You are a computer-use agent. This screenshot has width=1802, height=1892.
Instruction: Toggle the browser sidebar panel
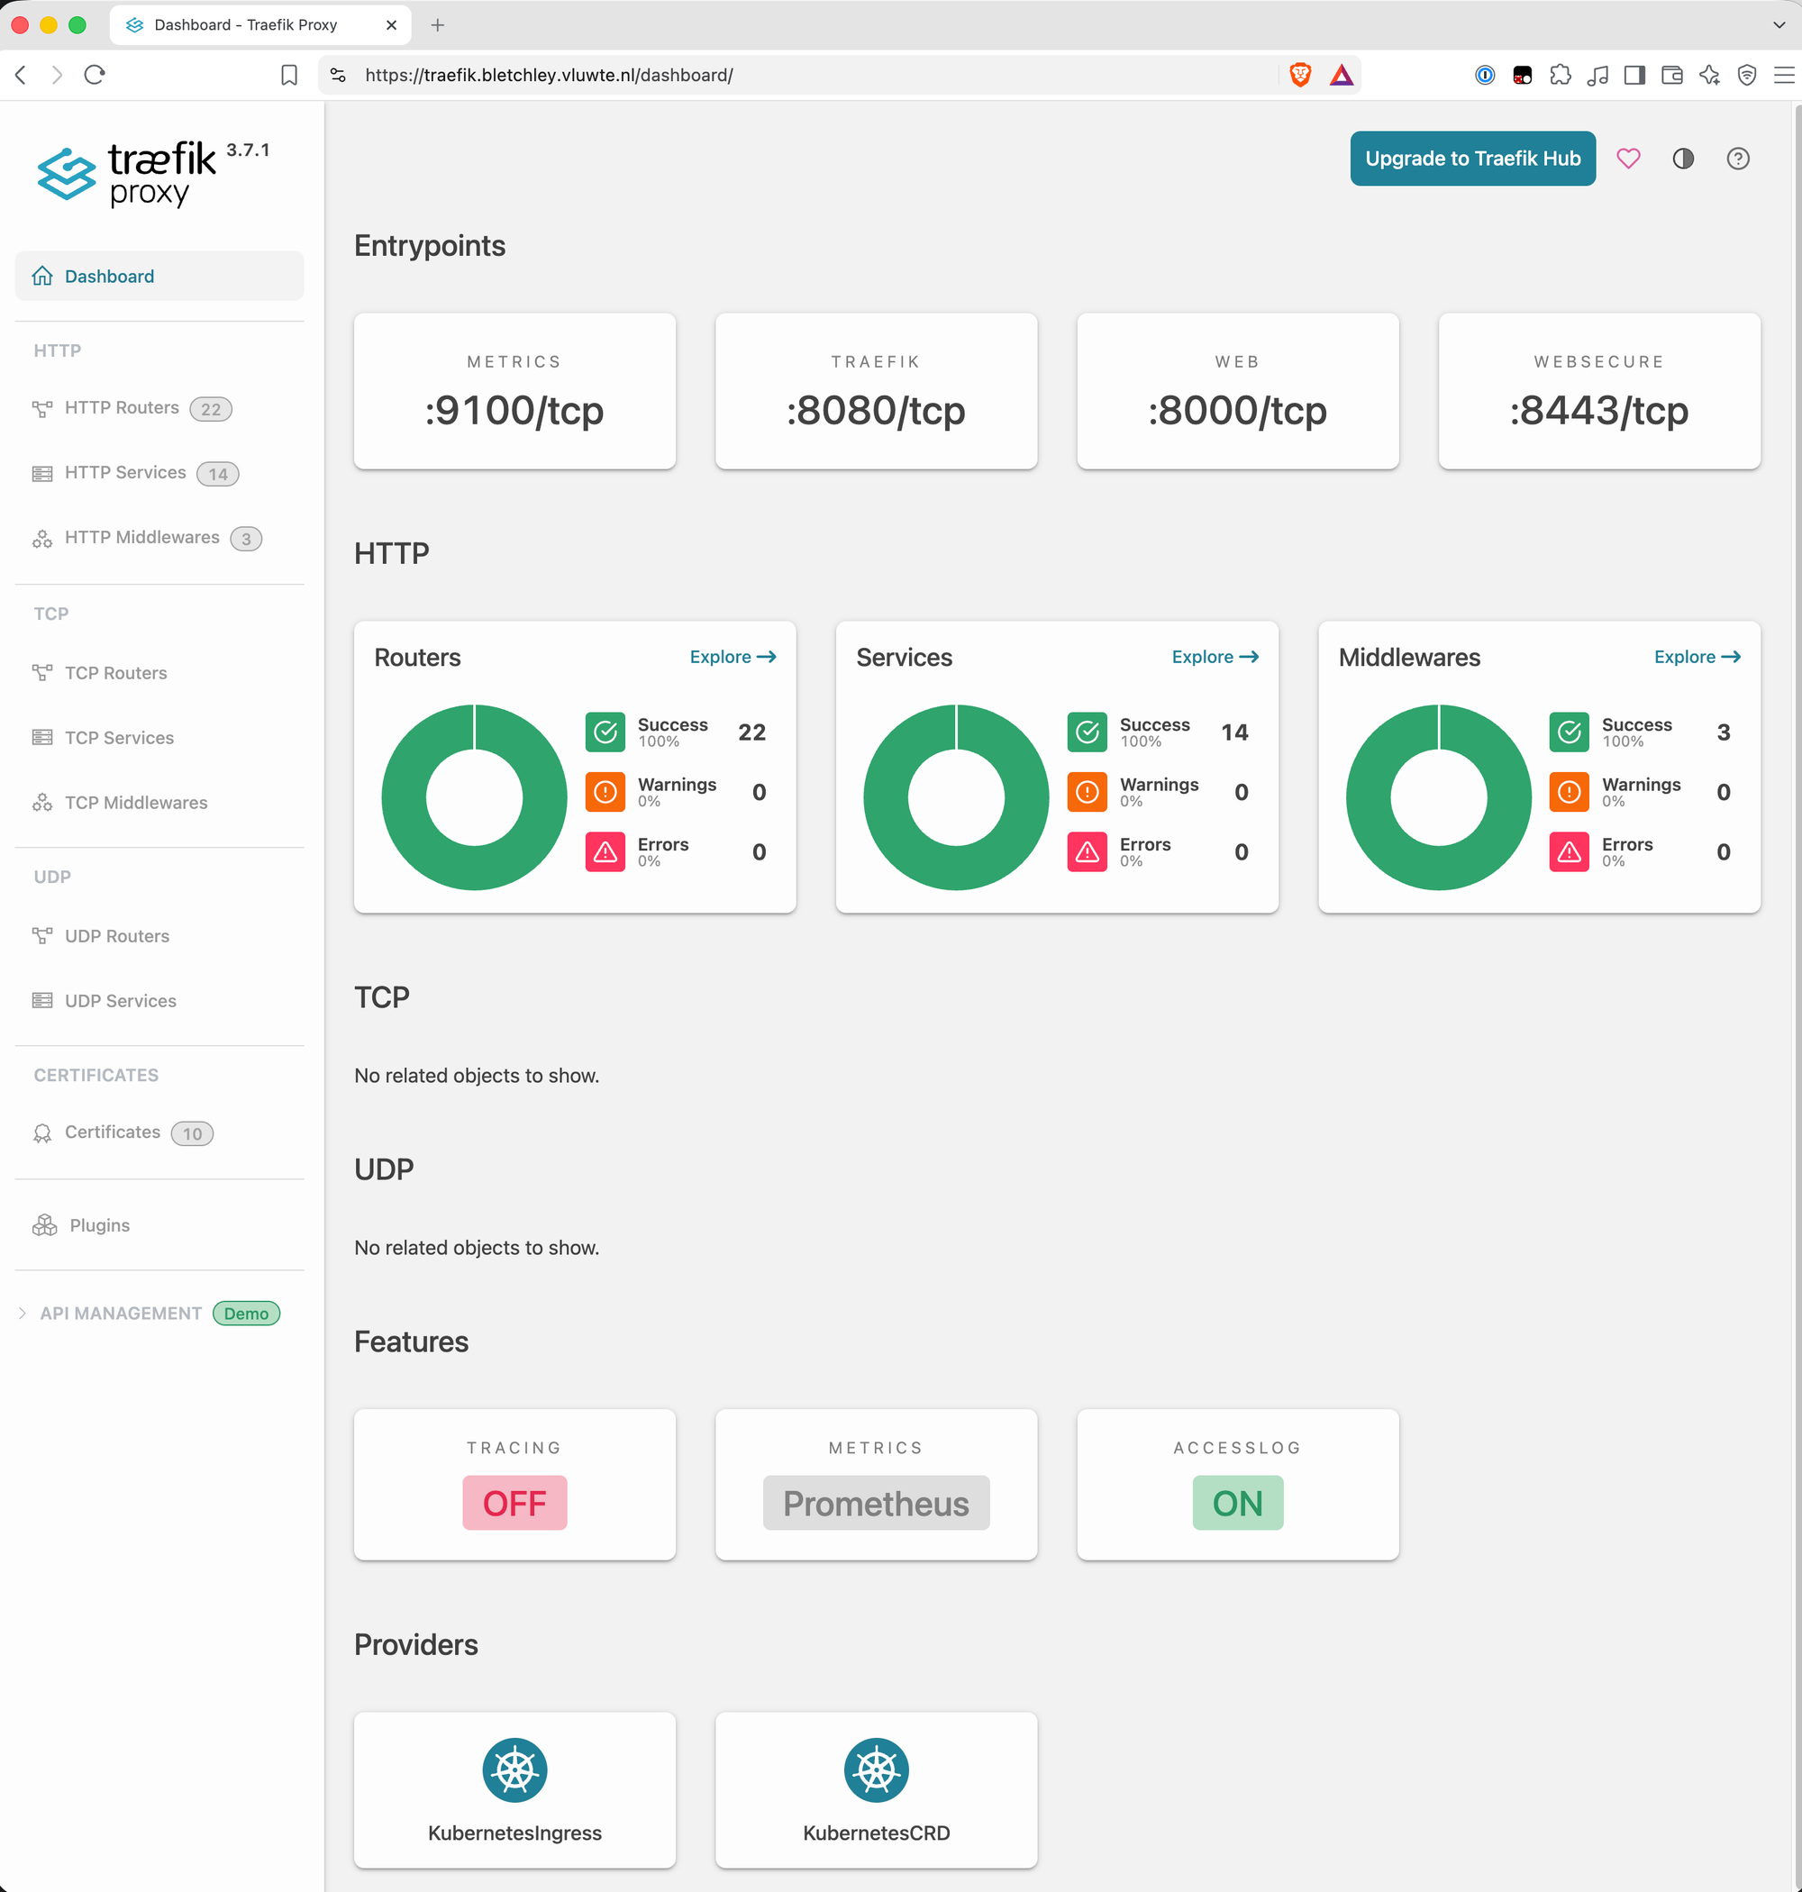click(1634, 75)
